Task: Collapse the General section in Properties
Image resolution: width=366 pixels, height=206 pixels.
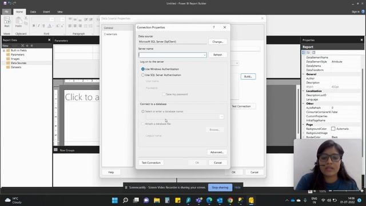Action: (x=304, y=74)
